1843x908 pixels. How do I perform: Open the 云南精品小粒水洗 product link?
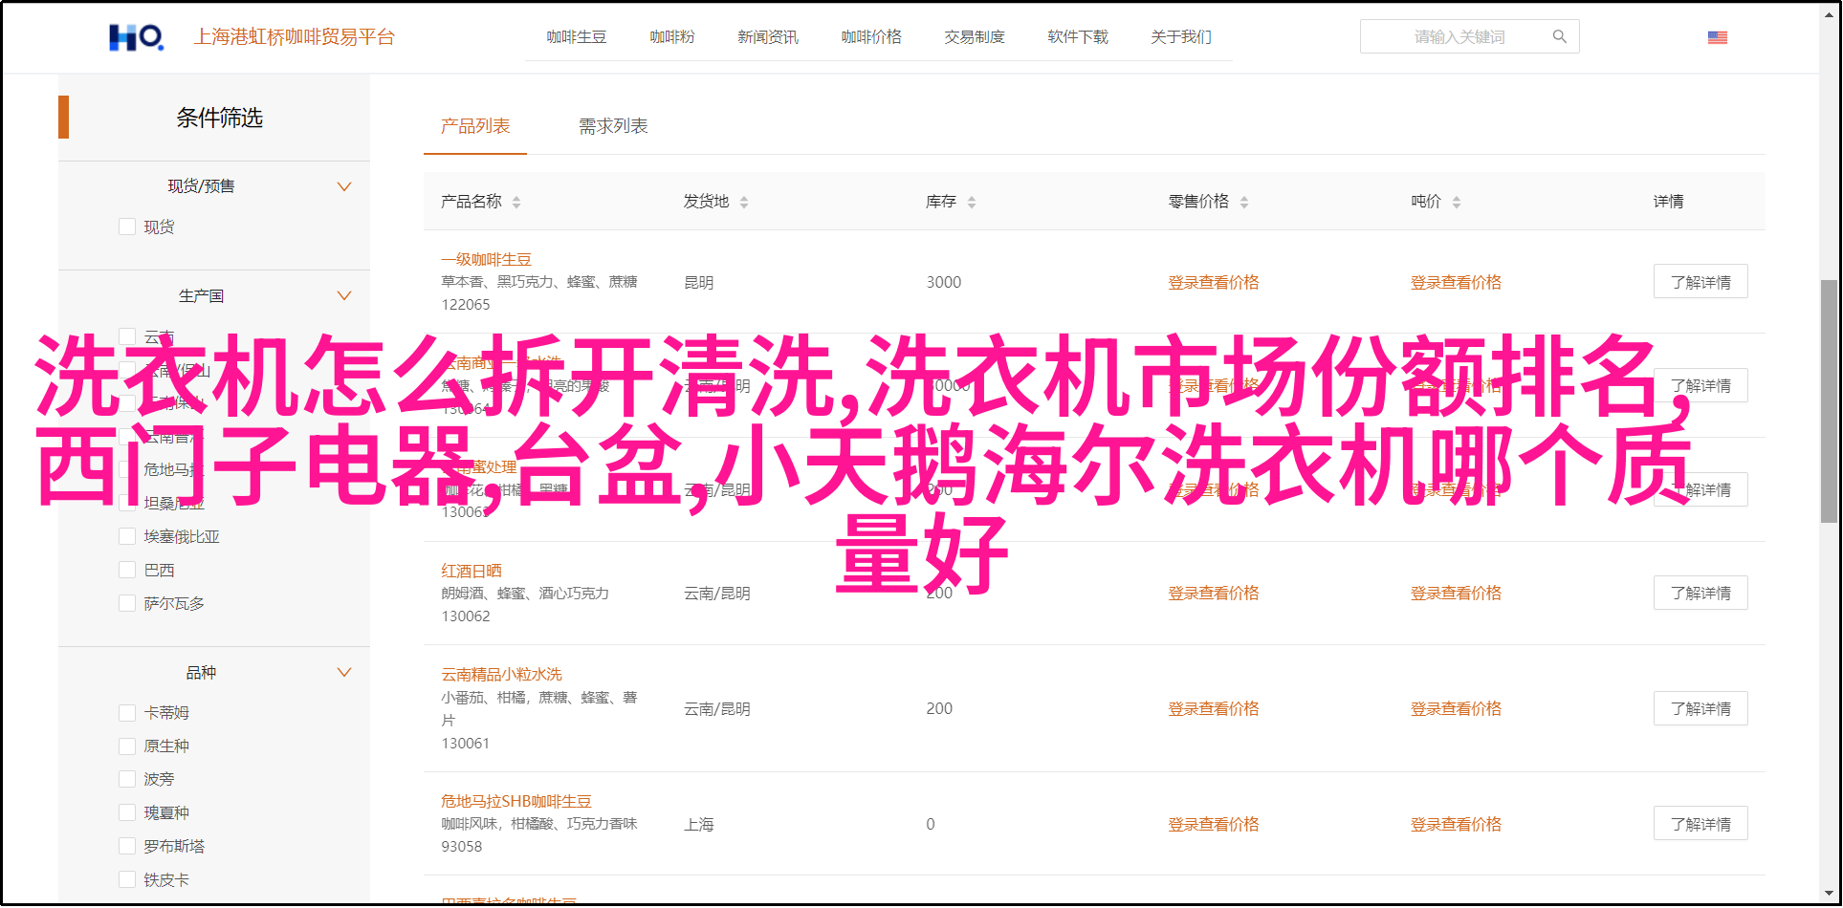[501, 675]
